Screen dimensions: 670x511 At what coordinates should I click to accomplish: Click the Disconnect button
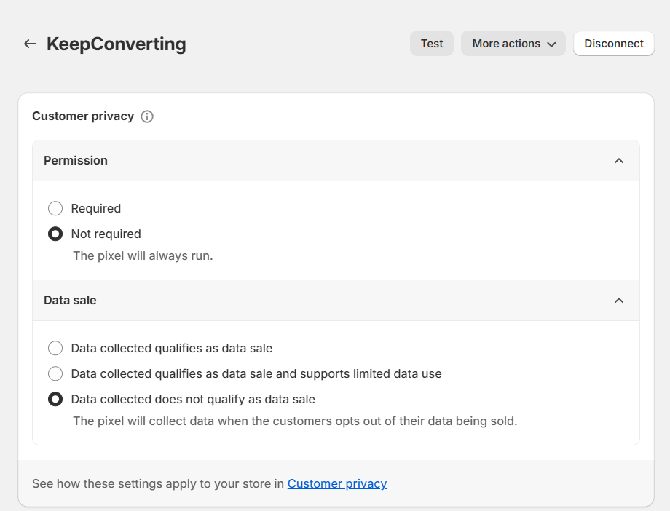point(613,44)
